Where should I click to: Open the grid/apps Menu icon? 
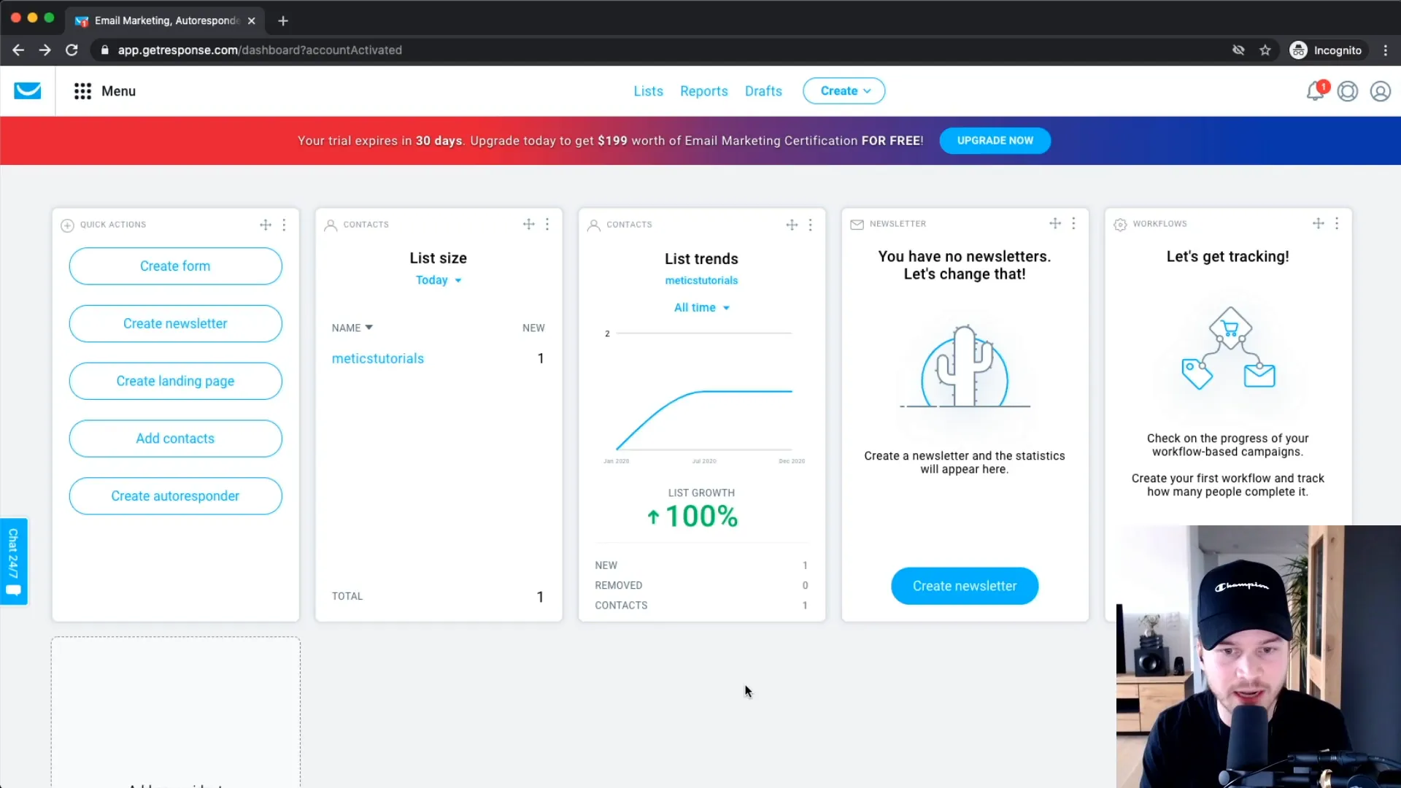tap(82, 90)
